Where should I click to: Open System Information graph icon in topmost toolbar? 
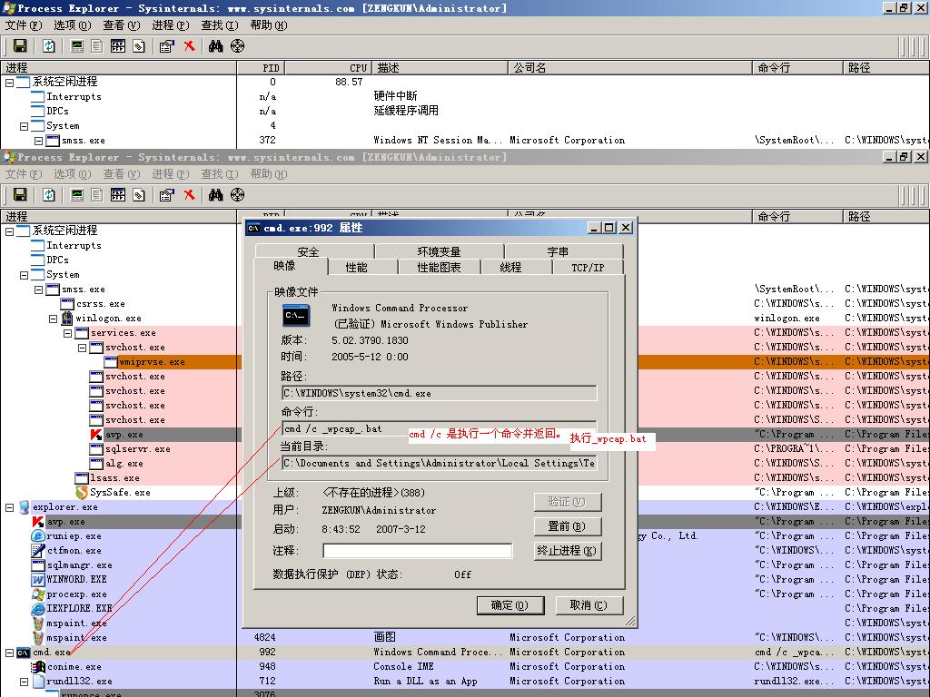(x=77, y=46)
